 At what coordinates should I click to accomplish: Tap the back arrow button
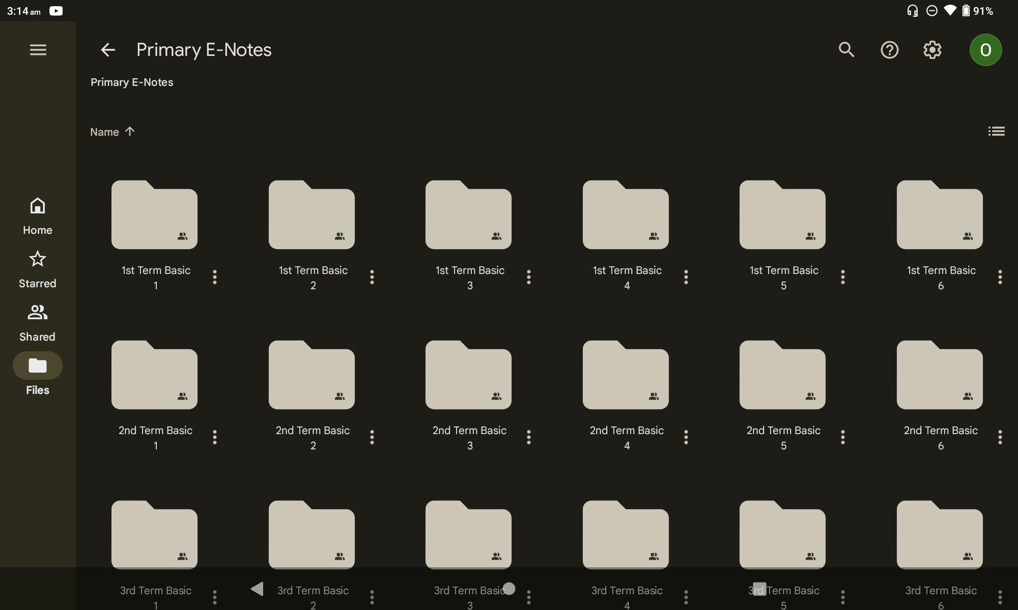[108, 50]
